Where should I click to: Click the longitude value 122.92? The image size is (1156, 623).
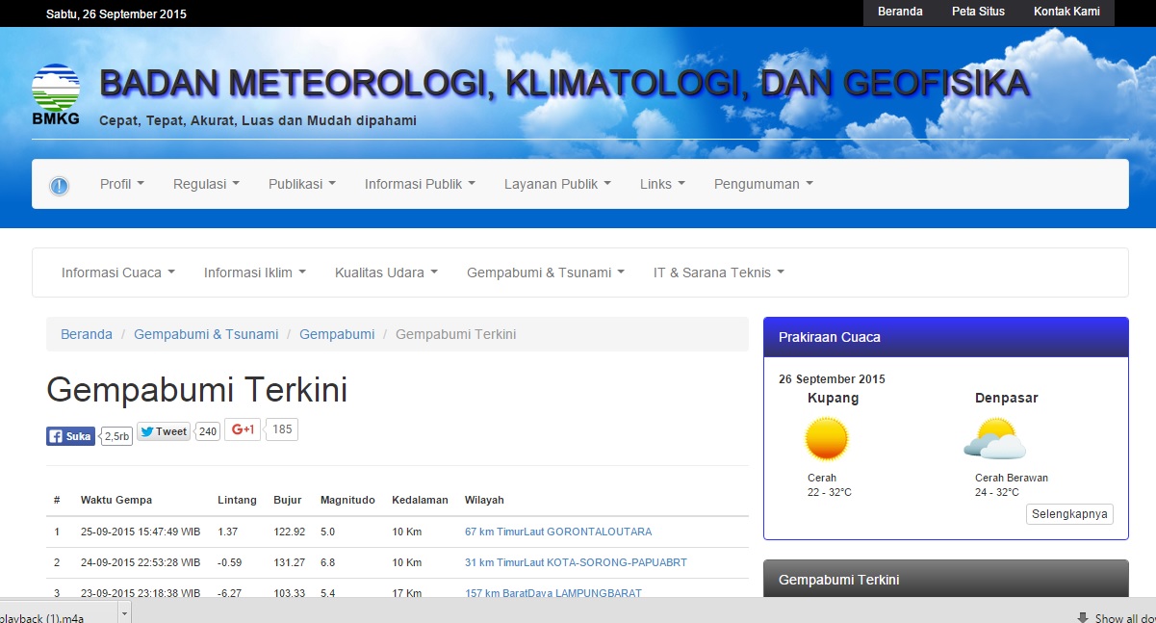289,532
